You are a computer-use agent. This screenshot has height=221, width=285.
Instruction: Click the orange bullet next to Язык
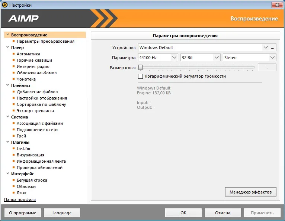click(x=13, y=192)
